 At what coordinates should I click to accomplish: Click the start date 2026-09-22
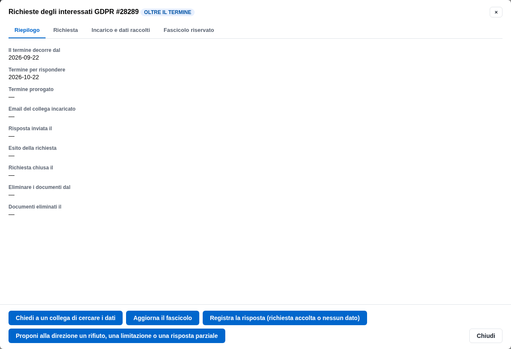24,57
